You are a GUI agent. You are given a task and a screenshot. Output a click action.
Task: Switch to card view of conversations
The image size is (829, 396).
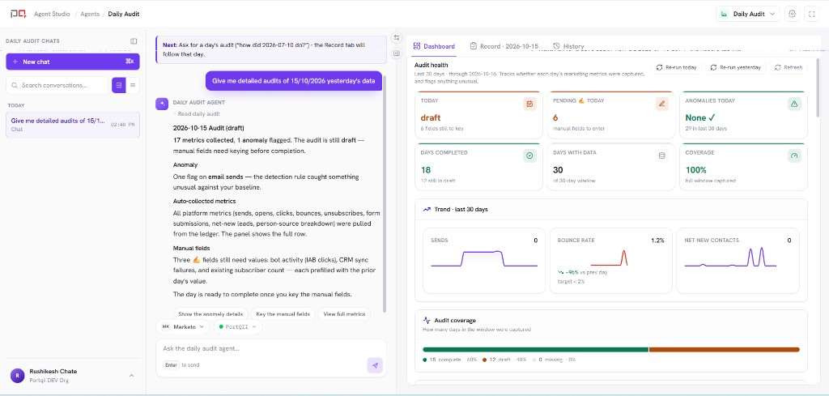[x=118, y=85]
